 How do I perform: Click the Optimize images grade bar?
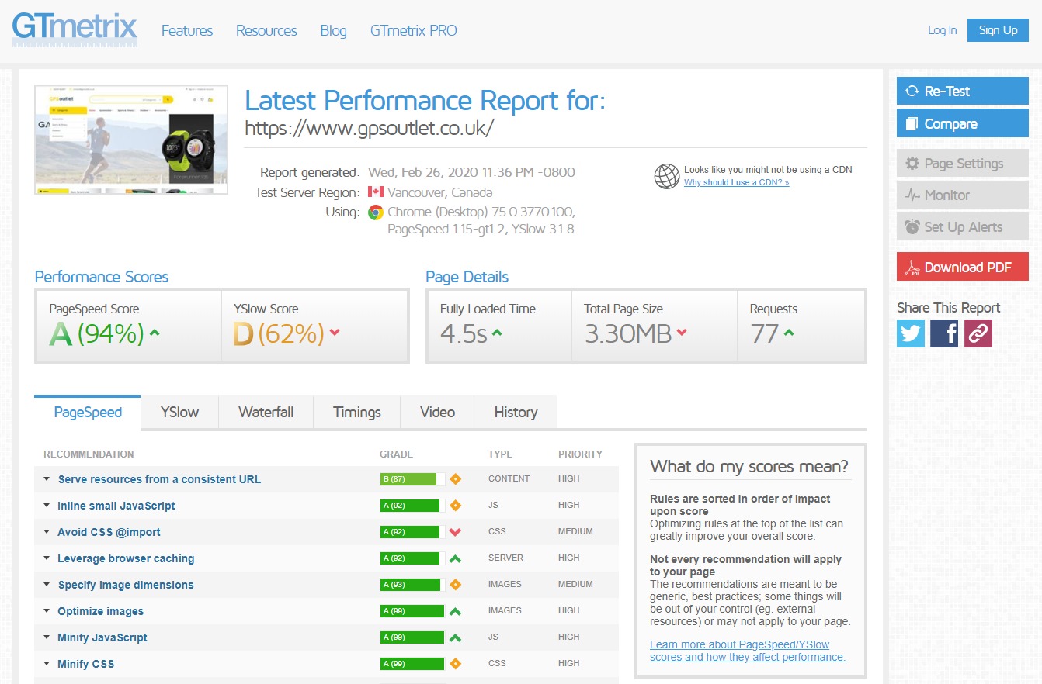tap(412, 611)
